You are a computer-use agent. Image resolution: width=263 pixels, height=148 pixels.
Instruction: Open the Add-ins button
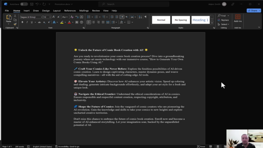point(238,18)
